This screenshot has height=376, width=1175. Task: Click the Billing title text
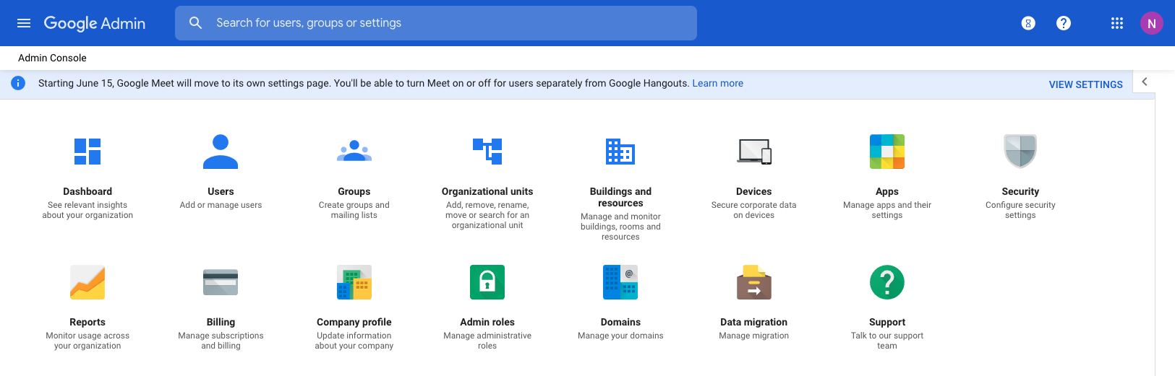(221, 322)
